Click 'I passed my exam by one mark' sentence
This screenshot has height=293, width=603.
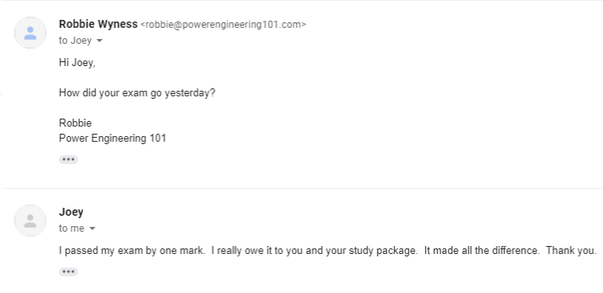132,250
